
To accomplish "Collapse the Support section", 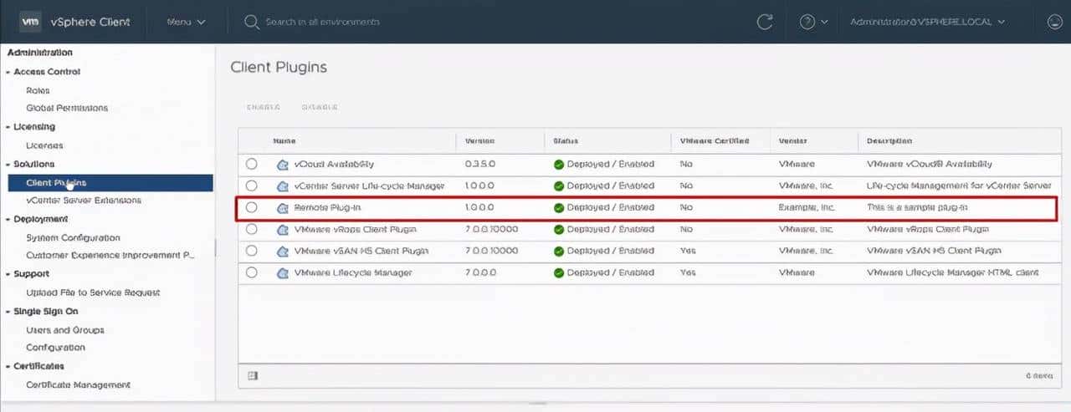I will [8, 274].
